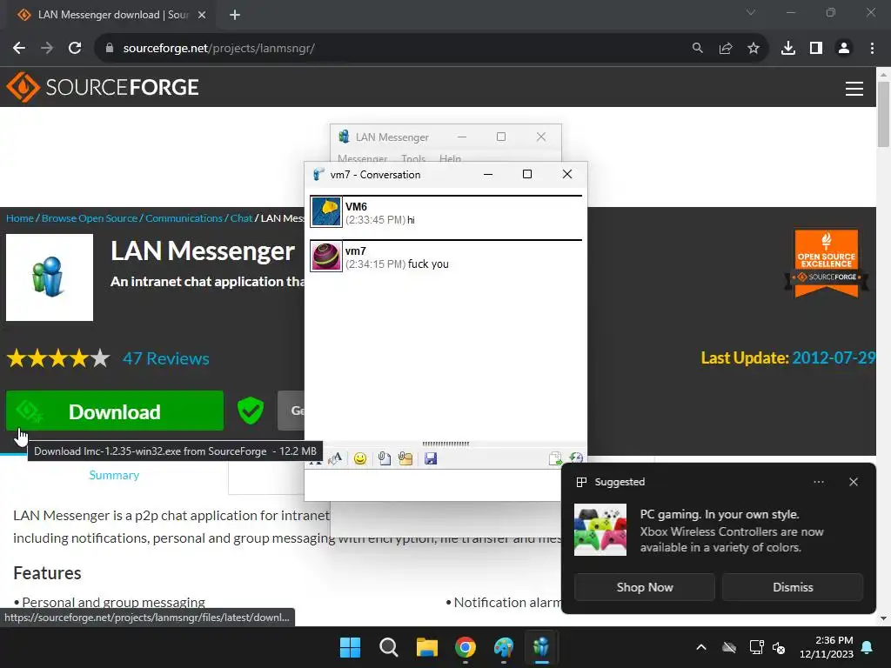Click the conversation pane splitter handle

pos(445,444)
